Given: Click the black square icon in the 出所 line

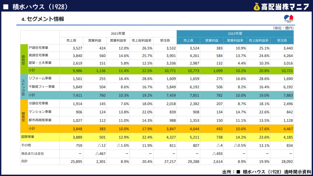Looking at the screenshot, I should (238, 172).
